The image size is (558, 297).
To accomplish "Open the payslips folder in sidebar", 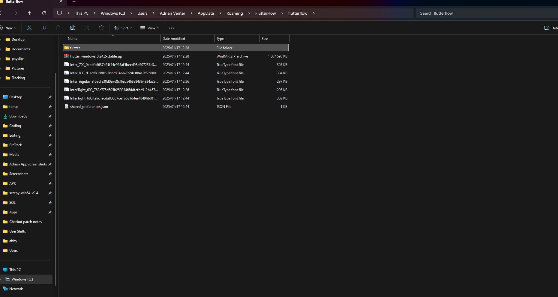I will [18, 59].
